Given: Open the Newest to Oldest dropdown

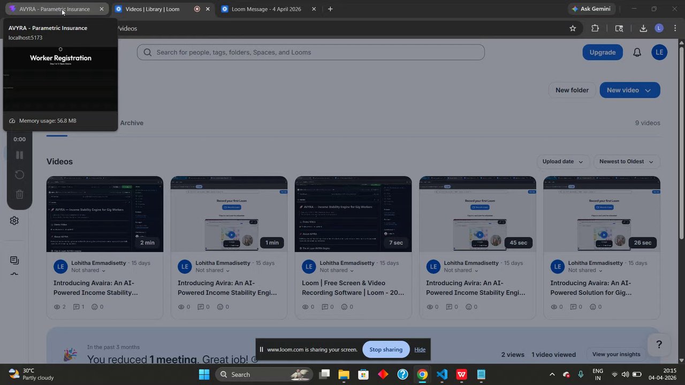Looking at the screenshot, I should 627,161.
